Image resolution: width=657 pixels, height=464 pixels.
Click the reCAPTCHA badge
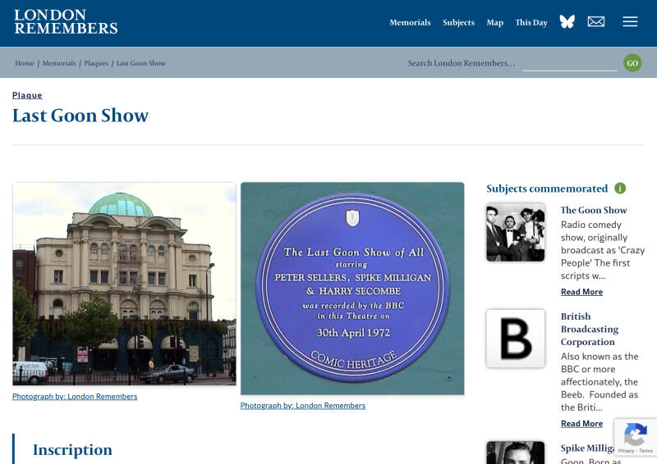pyautogui.click(x=635, y=437)
